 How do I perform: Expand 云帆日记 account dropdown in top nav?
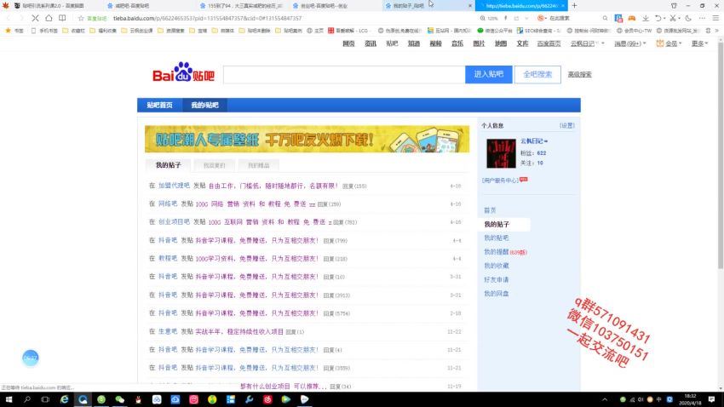point(602,43)
